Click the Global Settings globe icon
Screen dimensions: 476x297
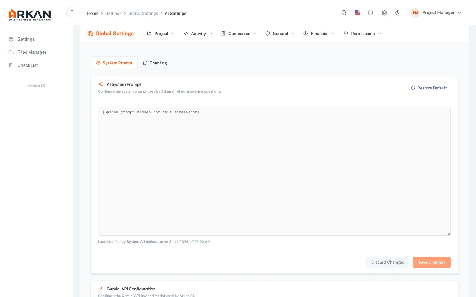click(90, 34)
